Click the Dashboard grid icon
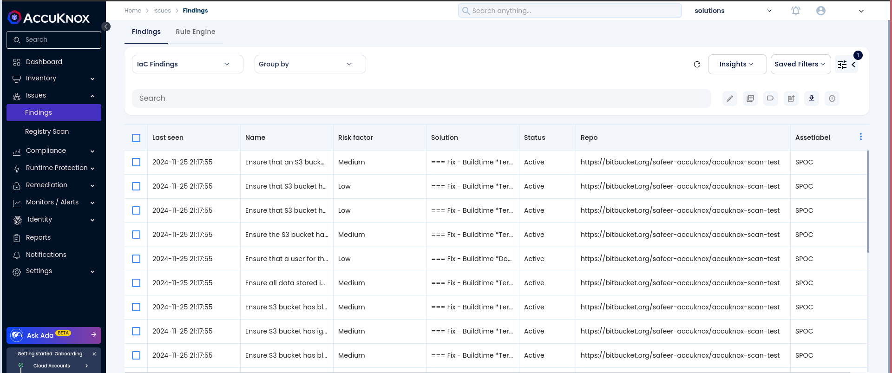The image size is (892, 373). tap(17, 62)
